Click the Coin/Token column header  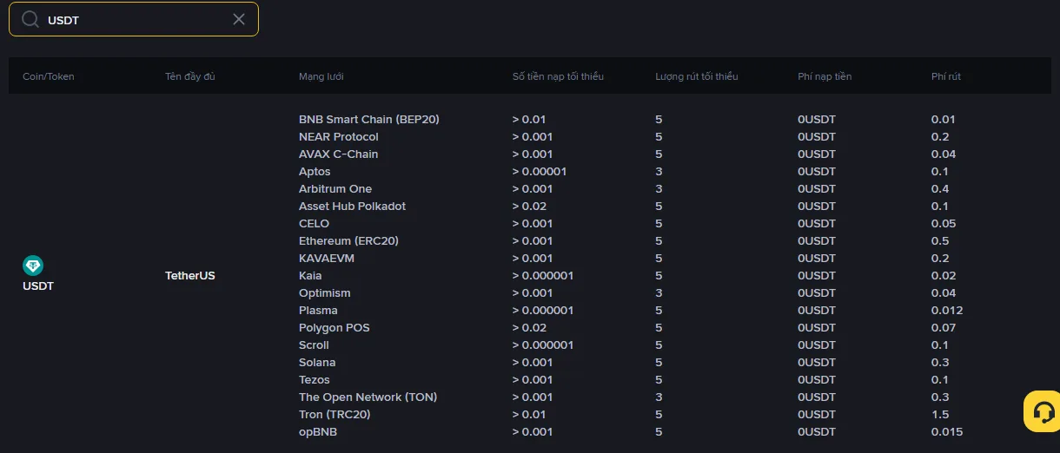pyautogui.click(x=49, y=76)
